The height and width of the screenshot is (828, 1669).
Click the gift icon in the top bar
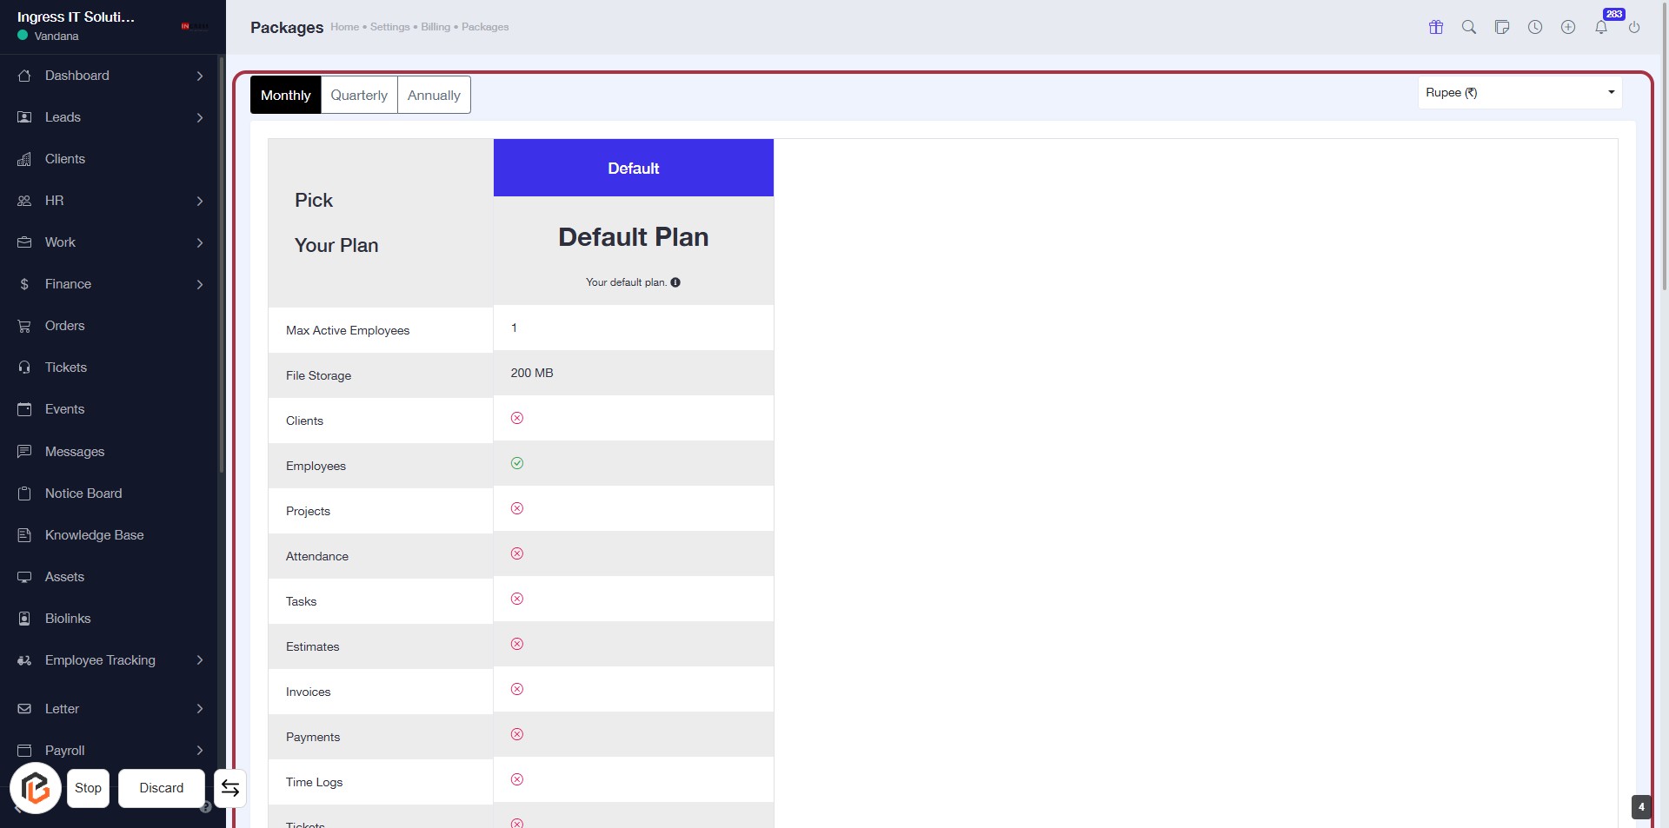point(1436,27)
